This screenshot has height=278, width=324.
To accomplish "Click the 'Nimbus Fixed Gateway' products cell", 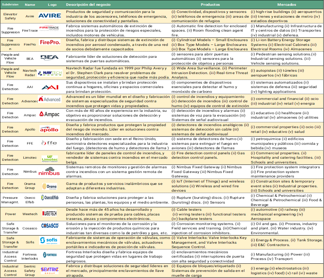I will coord(207,172).
